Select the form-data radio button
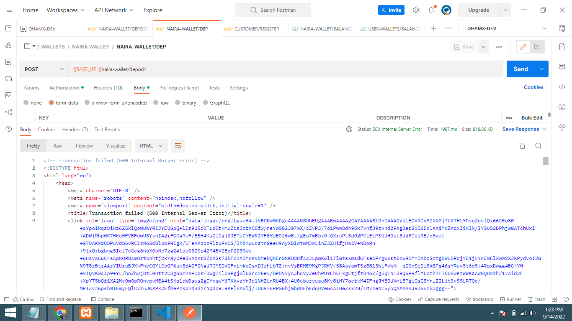 click(52, 102)
